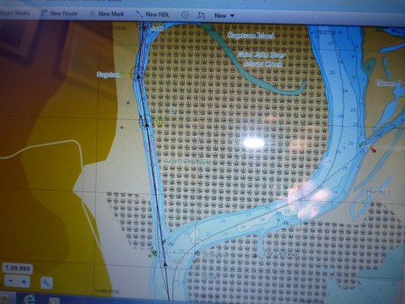Screen dimensions: 405x304
Task: Click the Gagetown waypoint label on the chart
Action: click(110, 74)
